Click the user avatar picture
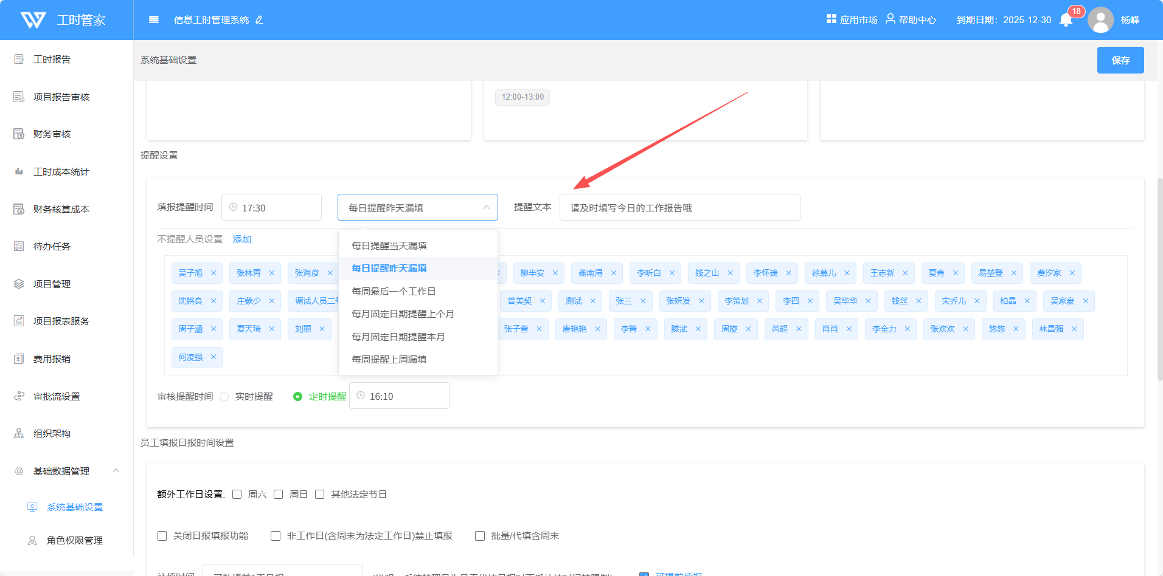The width and height of the screenshot is (1163, 576). 1100,20
